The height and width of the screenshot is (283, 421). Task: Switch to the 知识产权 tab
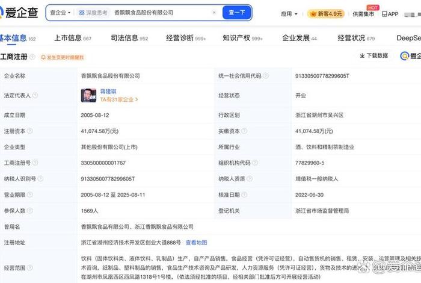[x=242, y=38]
